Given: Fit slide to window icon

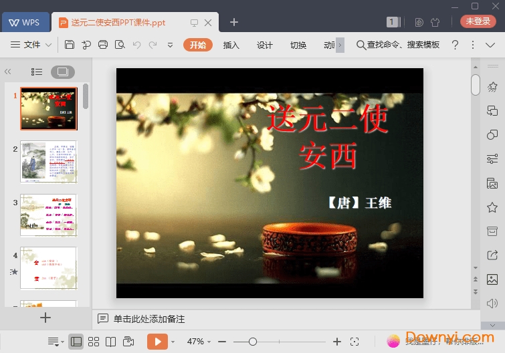Looking at the screenshot, I should click(355, 342).
